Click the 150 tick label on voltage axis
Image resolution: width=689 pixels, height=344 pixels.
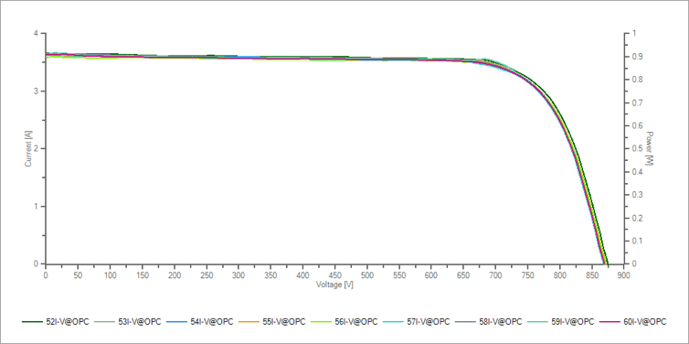[142, 275]
